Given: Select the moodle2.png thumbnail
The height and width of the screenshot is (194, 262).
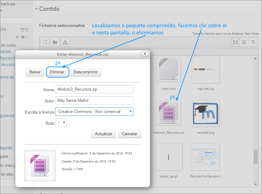Looking at the screenshot, I should pos(205,114).
